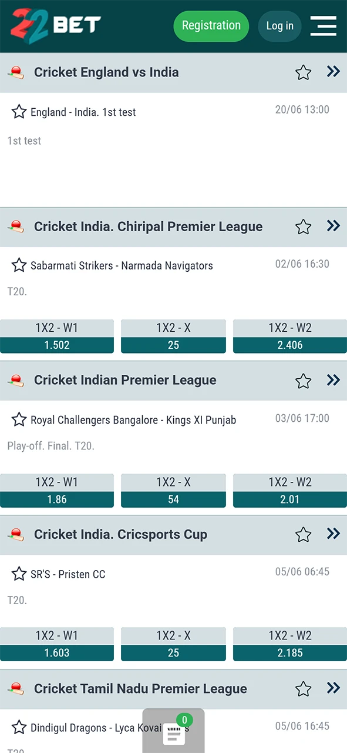The image size is (347, 753).
Task: Open the Log in screen
Action: [x=279, y=26]
